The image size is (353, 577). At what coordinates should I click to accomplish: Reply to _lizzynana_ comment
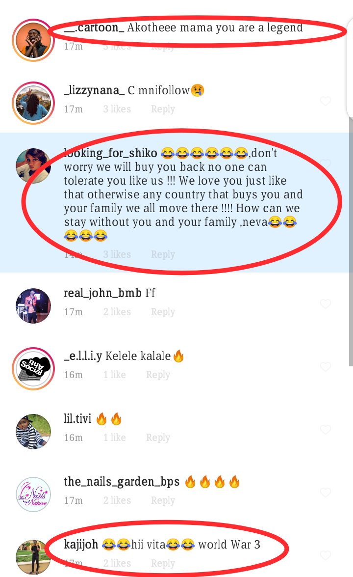pyautogui.click(x=163, y=110)
